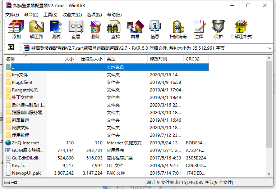Click the date 2018/6/4 9:17
This screenshot has height=189, width=276.
tap(164, 166)
